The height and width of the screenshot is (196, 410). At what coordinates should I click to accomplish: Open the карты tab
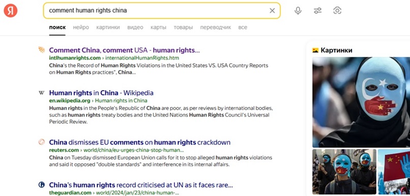pyautogui.click(x=158, y=27)
